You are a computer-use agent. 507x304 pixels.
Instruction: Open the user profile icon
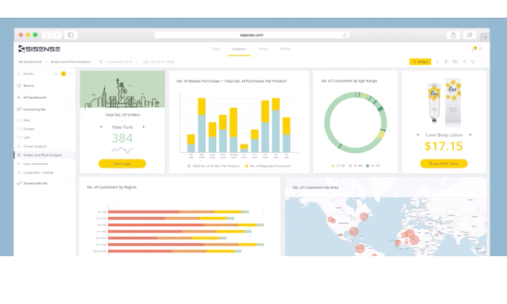tap(481, 48)
